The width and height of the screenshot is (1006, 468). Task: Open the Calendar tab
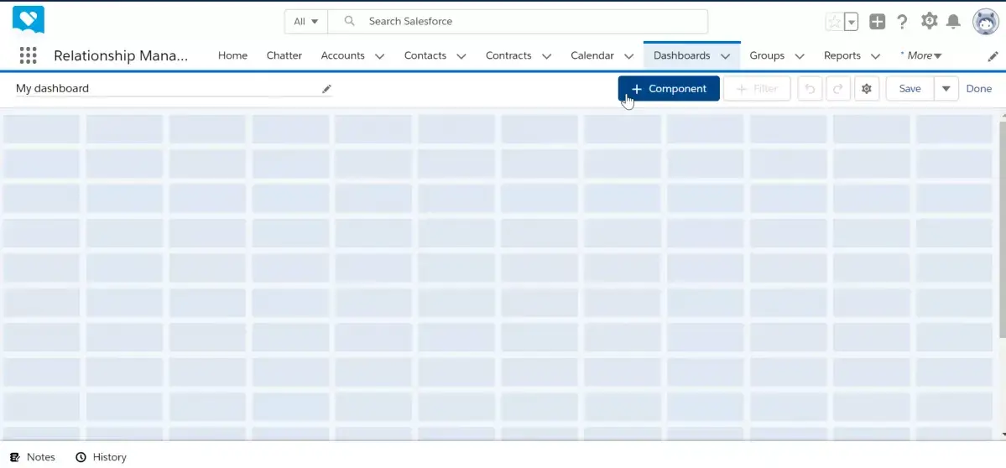point(592,56)
